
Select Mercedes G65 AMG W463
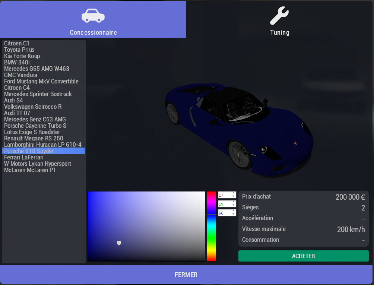(x=44, y=69)
